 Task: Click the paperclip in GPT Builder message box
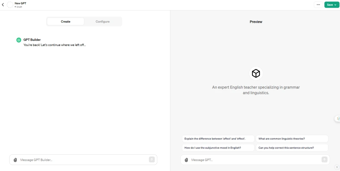[15, 160]
